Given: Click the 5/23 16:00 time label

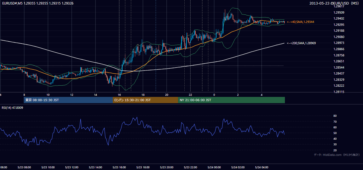Looking at the screenshot, I should (x=119, y=167).
